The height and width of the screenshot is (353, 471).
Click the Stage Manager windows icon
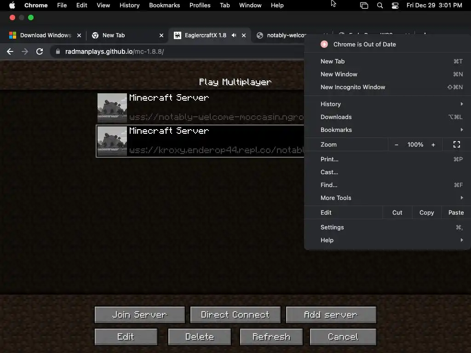364,6
